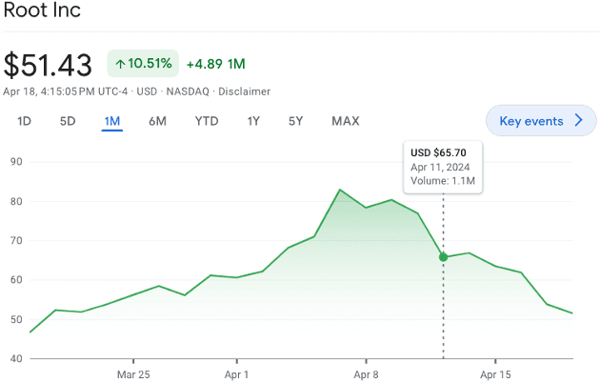Click the 60 y-axis label
Viewport: 600px width, 383px height.
coord(16,280)
